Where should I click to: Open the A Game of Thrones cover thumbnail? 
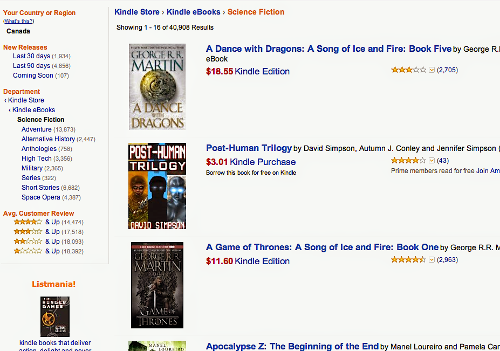(x=157, y=285)
